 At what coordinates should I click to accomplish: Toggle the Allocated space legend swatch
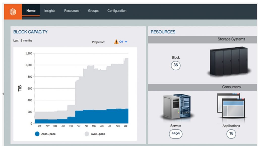coord(37,134)
